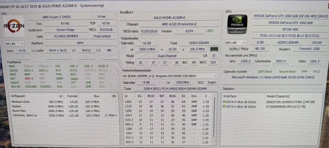Click the GPU memory clock 2003.4
Image resolution: width=329 pixels, height=148 pixels.
(x=280, y=61)
